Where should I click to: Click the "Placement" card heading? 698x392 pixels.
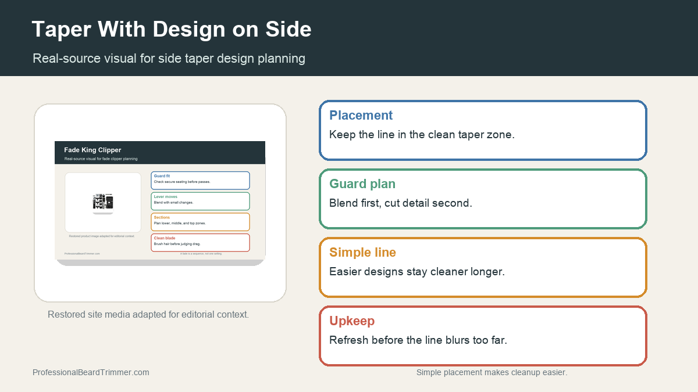coord(361,115)
